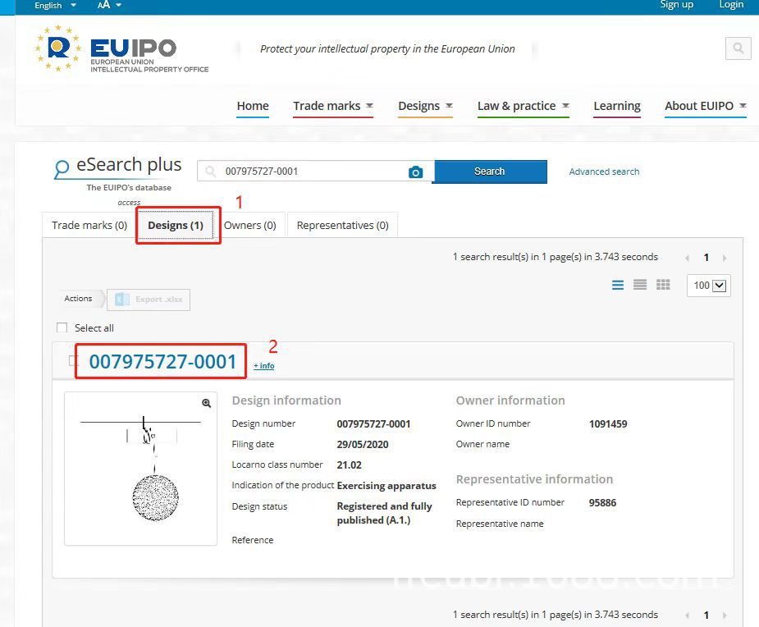
Task: Click the EUIPO logo
Action: click(121, 49)
